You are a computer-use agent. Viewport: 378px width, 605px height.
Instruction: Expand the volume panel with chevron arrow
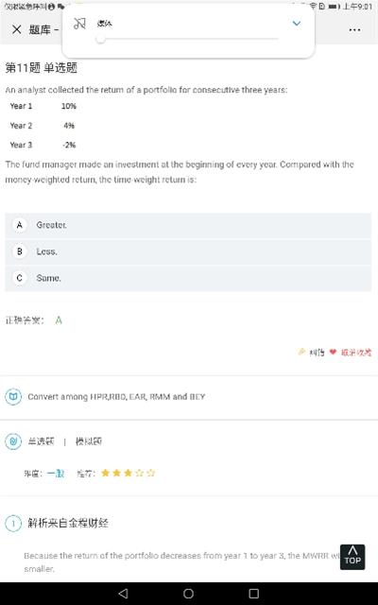296,23
